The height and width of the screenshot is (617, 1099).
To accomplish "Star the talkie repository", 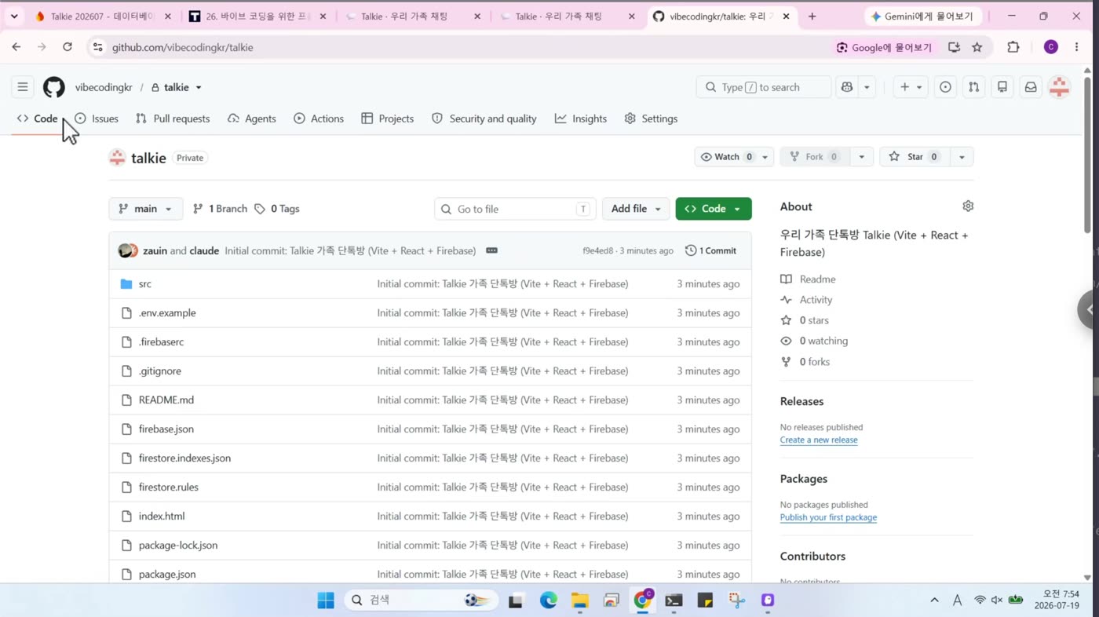I will click(915, 157).
